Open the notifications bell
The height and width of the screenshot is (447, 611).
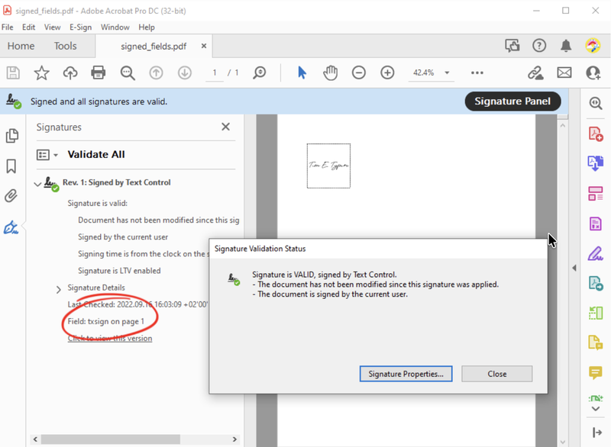(566, 46)
